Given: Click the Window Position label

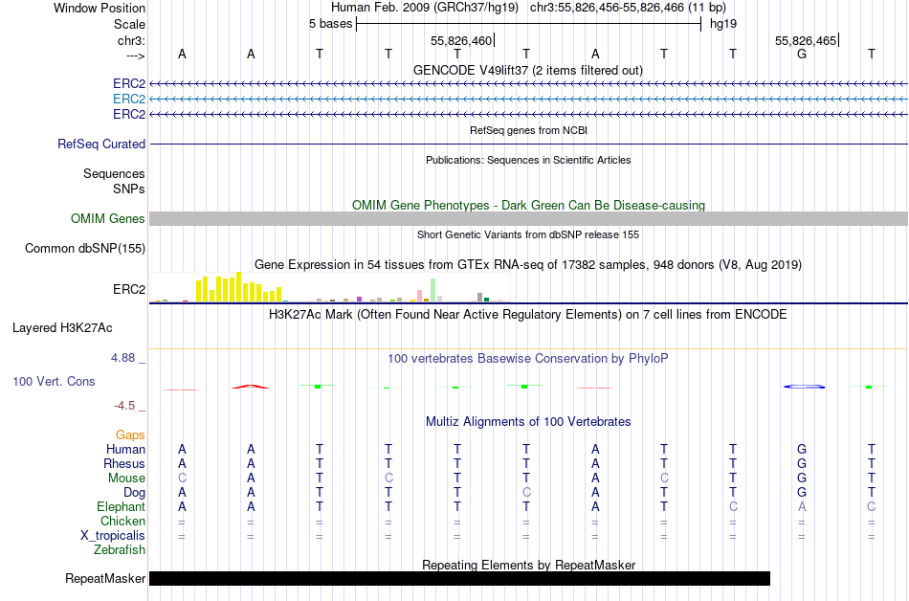Looking at the screenshot, I should click(100, 8).
